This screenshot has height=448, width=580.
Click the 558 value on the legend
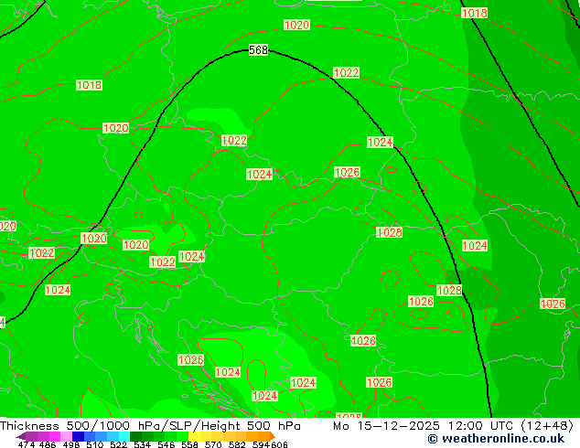click(189, 444)
